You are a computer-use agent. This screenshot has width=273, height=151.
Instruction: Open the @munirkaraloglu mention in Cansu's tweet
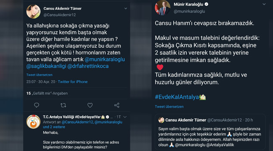pyautogui.click(x=105, y=59)
